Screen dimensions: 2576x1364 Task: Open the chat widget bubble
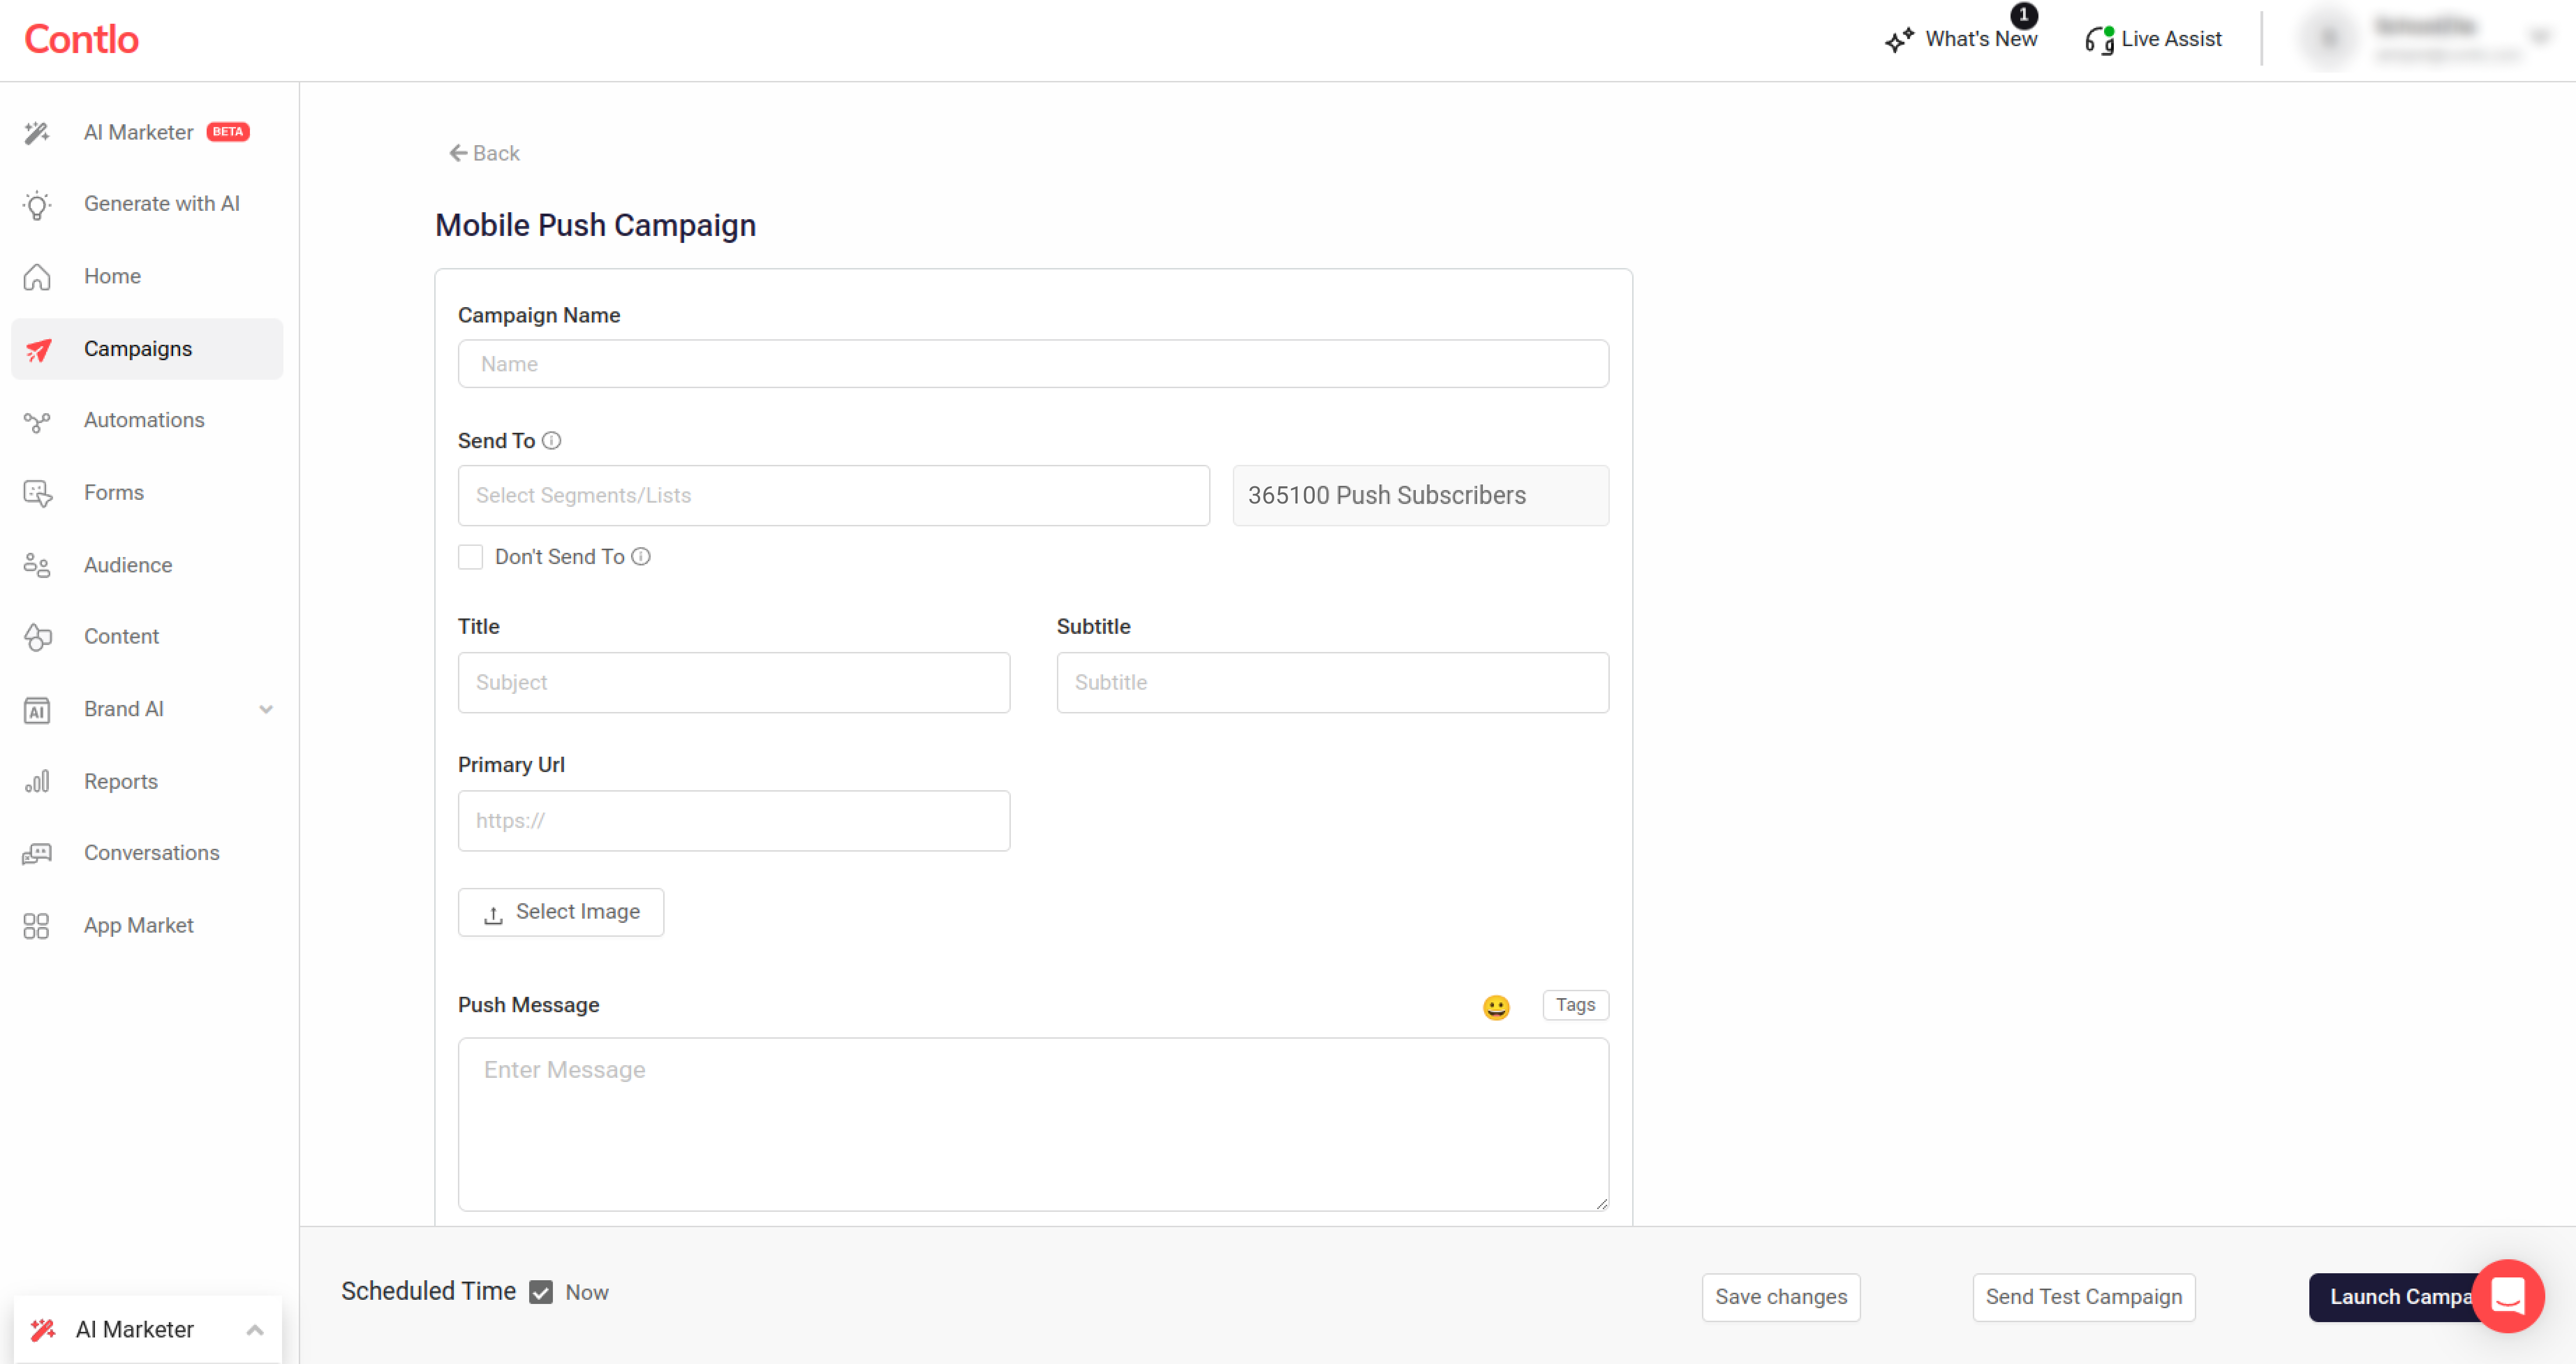tap(2507, 1296)
